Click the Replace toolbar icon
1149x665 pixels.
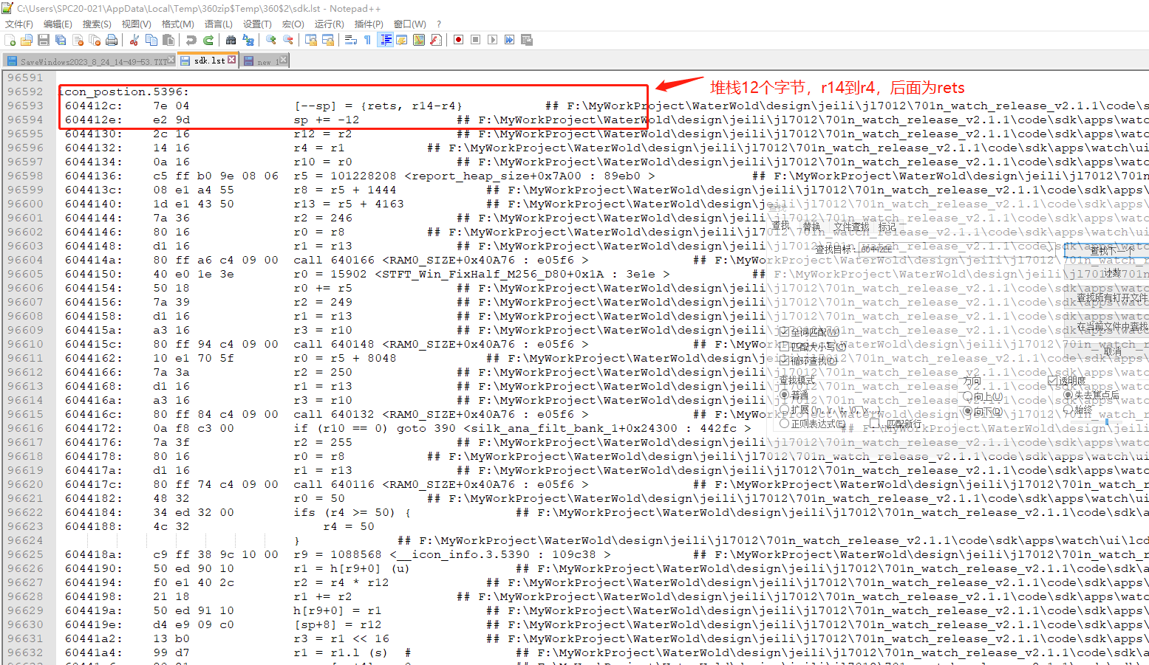[248, 40]
